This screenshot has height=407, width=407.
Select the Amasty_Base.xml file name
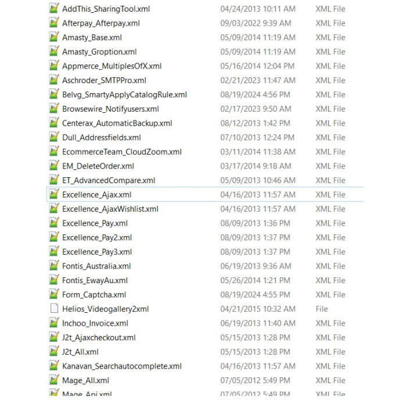tap(92, 37)
